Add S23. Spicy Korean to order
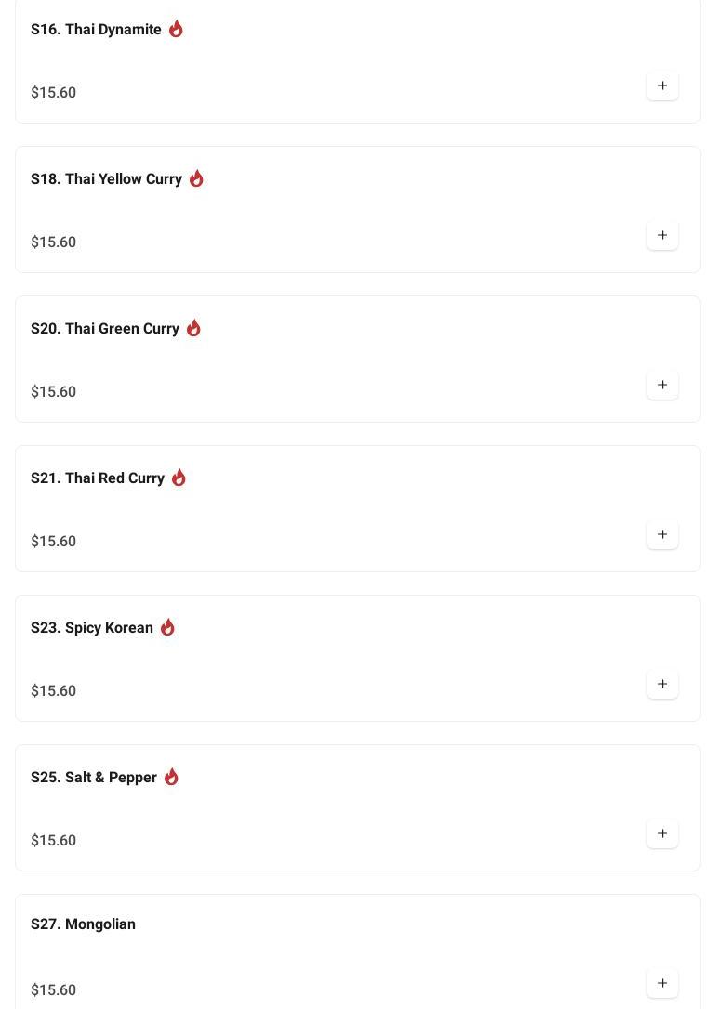Image resolution: width=716 pixels, height=1009 pixels. [x=662, y=684]
